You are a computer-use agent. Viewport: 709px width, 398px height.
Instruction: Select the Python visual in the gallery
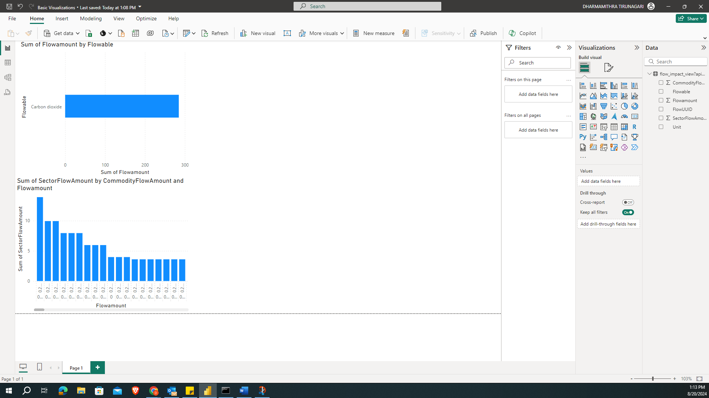[x=583, y=137]
